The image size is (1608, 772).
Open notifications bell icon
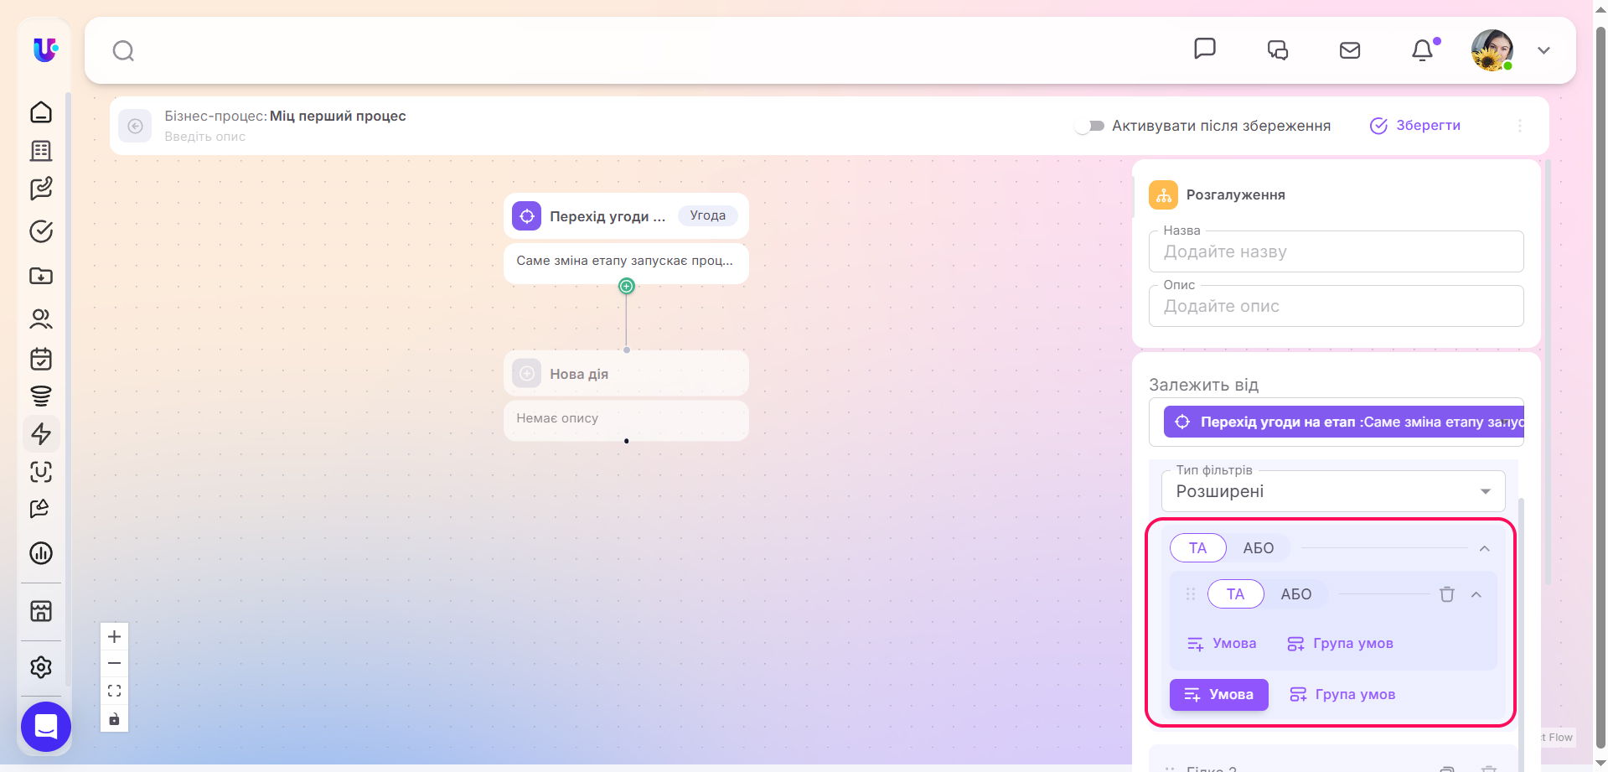click(x=1422, y=50)
